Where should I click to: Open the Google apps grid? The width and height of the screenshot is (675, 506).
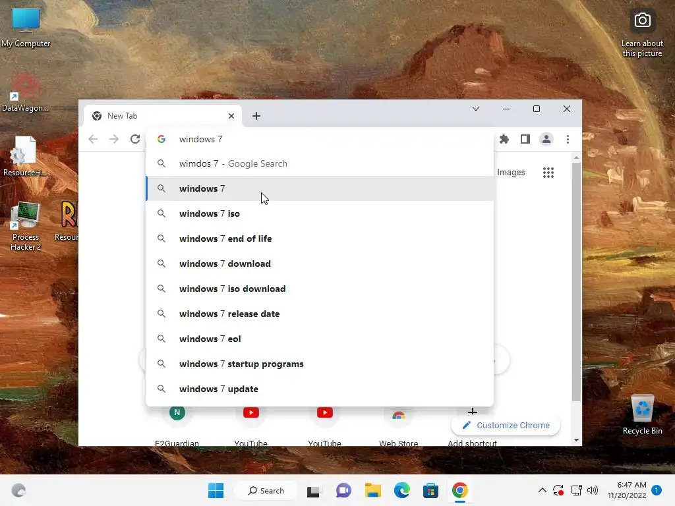point(548,173)
